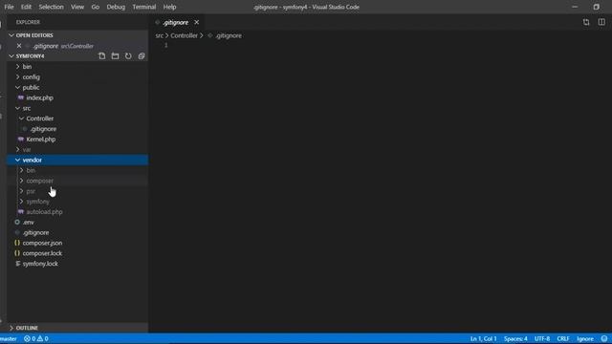Close the .gitignore editor tab
This screenshot has width=612, height=344.
point(197,23)
